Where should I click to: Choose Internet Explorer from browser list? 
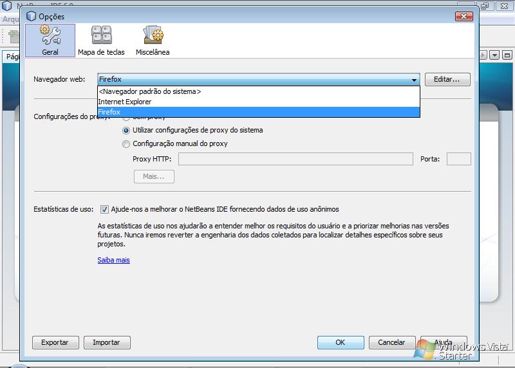click(259, 102)
